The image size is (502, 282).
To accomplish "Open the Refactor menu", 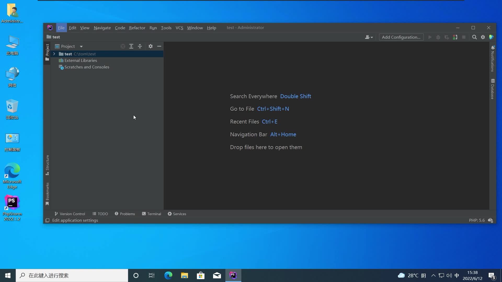I will click(137, 28).
